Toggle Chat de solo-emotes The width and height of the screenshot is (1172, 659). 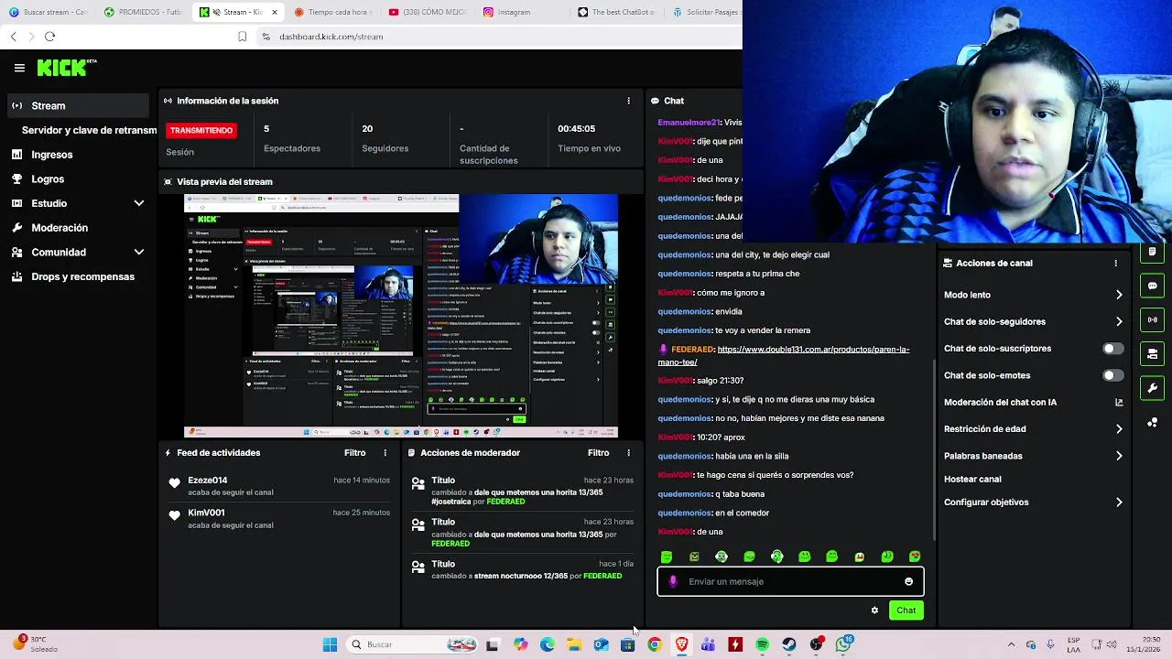pos(1112,375)
